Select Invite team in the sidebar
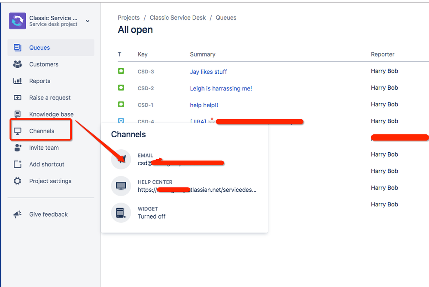This screenshot has height=287, width=429. click(51, 148)
